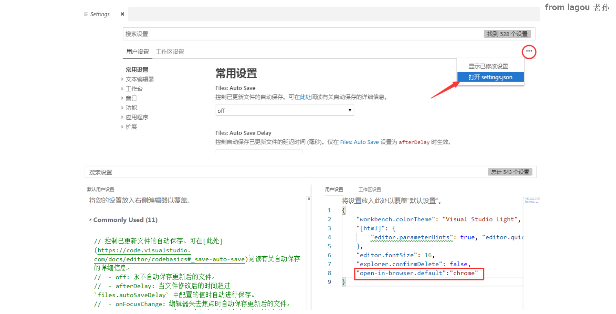The image size is (616, 314).
Task: Switch to lower 工作区设置 editor tab
Action: [x=370, y=189]
